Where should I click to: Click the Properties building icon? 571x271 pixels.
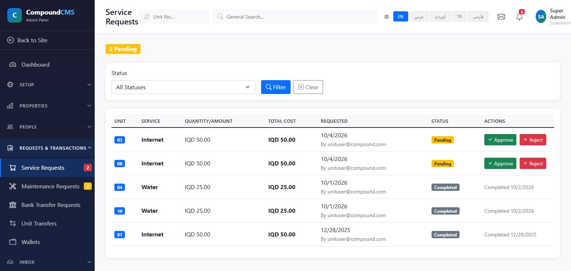click(11, 106)
